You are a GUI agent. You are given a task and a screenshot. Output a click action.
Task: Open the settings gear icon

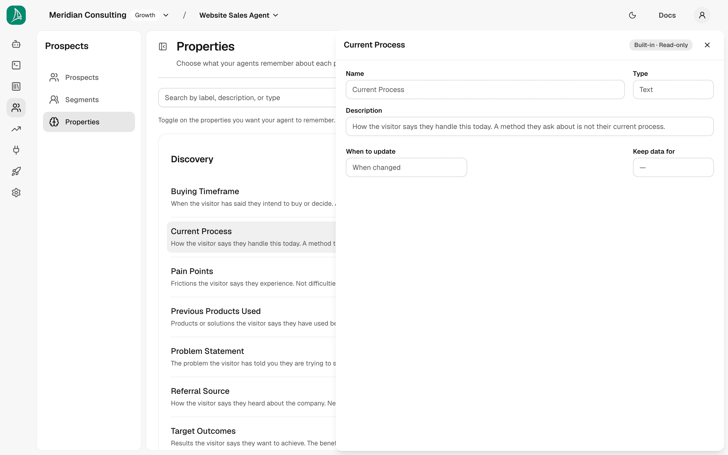pos(16,193)
